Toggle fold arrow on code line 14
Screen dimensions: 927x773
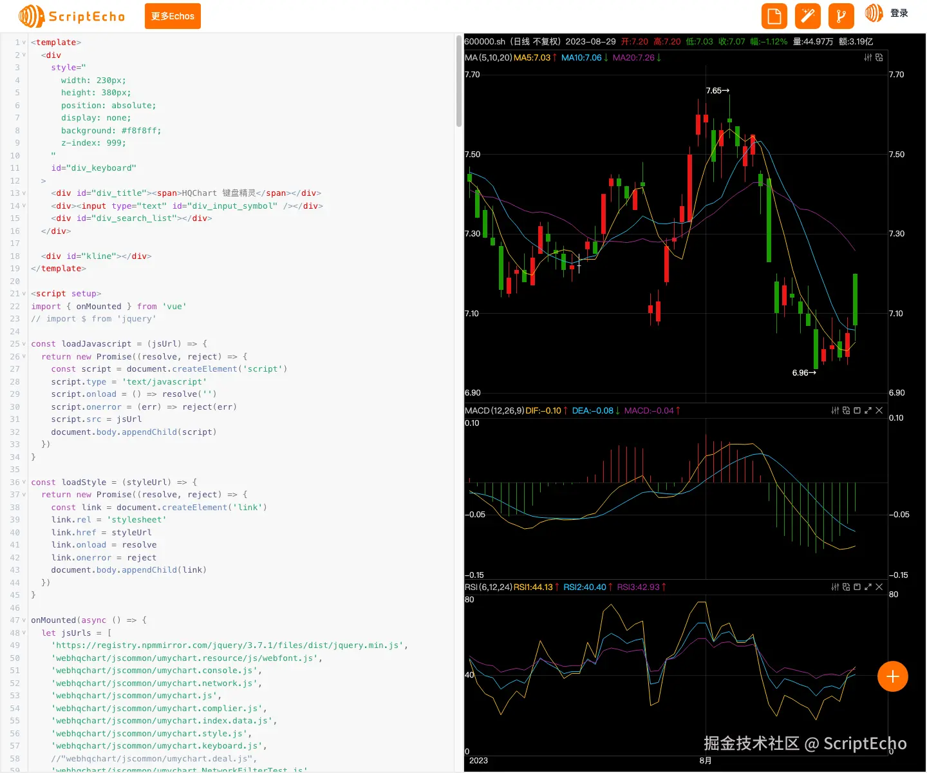click(x=24, y=206)
